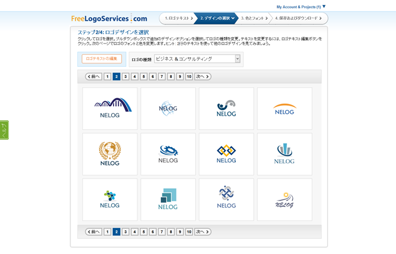Open page 7 in bottom pagination
Image resolution: width=396 pixels, height=254 pixels.
pyautogui.click(x=162, y=232)
